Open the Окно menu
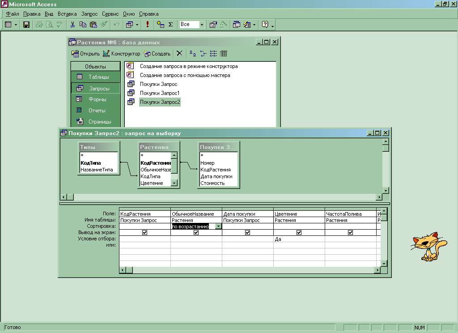The image size is (458, 333). pos(129,14)
